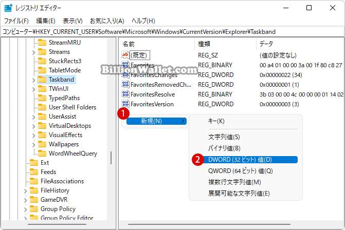Click the data cell 0x00000003 (3)

(x=279, y=104)
